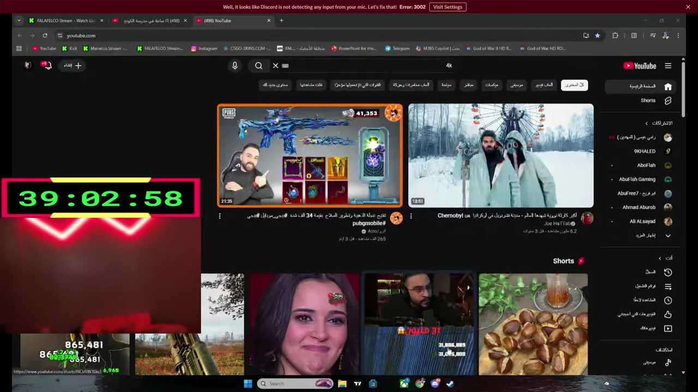Expand the Subscriptions section chevron

[x=647, y=124]
